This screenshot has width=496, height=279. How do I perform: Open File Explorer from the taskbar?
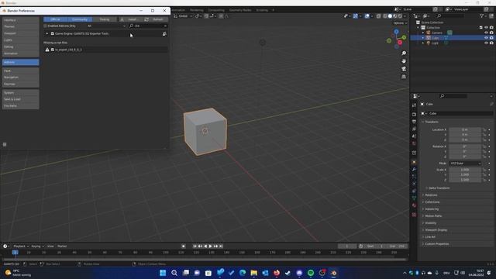[253, 273]
